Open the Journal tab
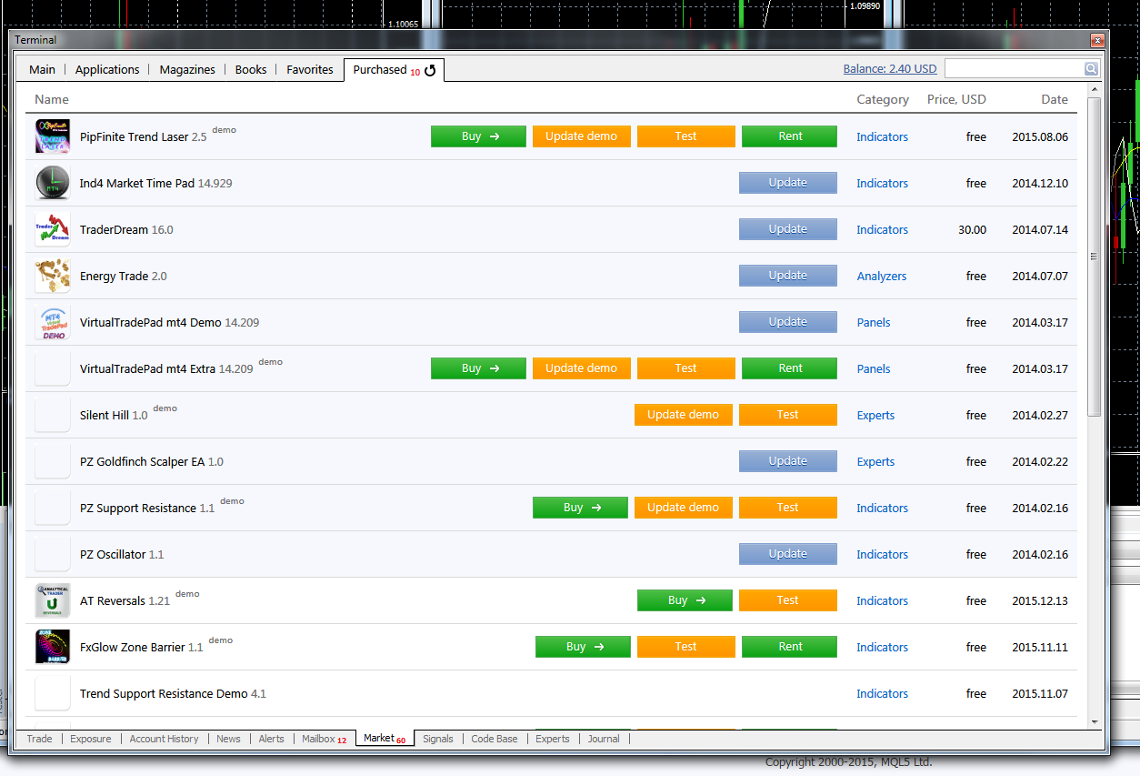The height and width of the screenshot is (776, 1140). tap(604, 739)
